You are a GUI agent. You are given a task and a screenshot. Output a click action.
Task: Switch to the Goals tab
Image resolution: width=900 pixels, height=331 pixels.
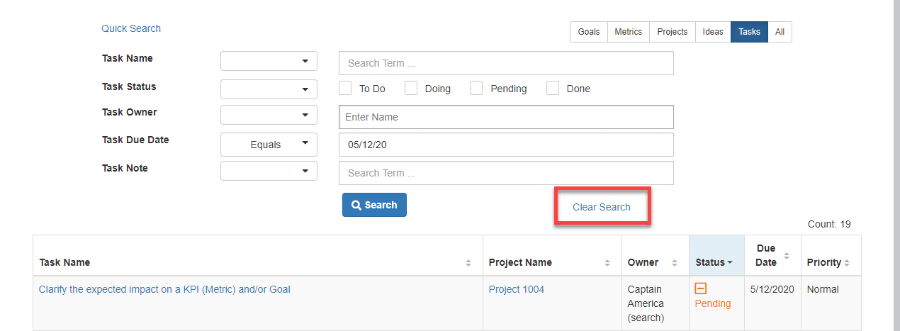589,32
